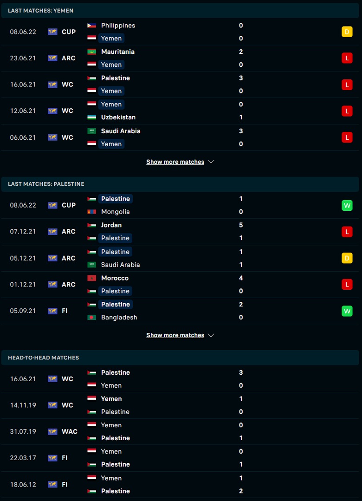Click the Mauritania flag icon
The image size is (362, 501).
(92, 52)
